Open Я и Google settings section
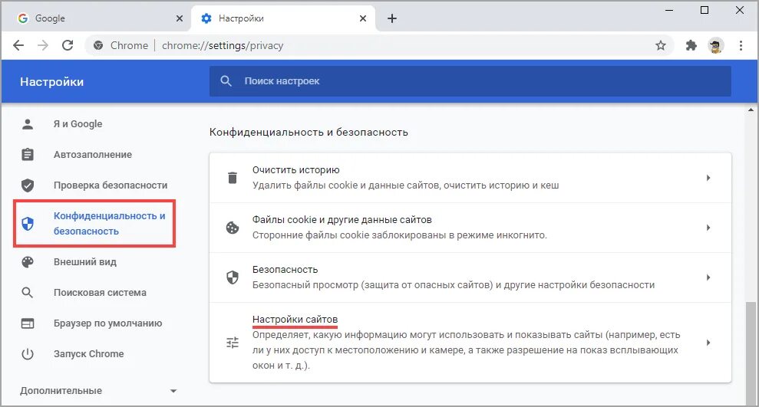 point(78,124)
